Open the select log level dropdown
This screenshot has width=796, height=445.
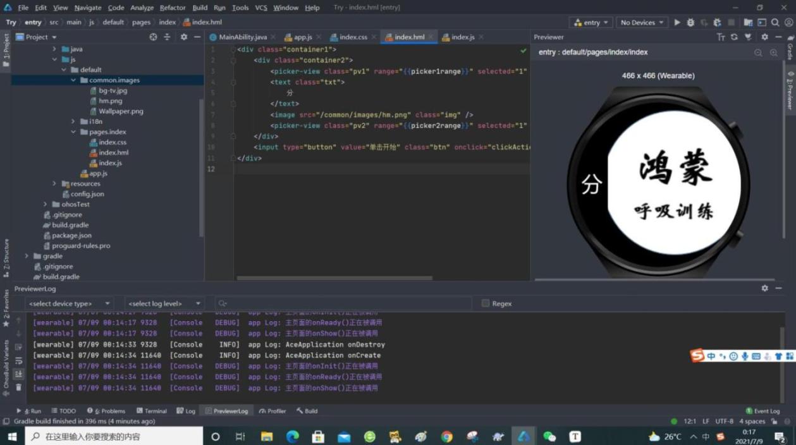(x=164, y=303)
